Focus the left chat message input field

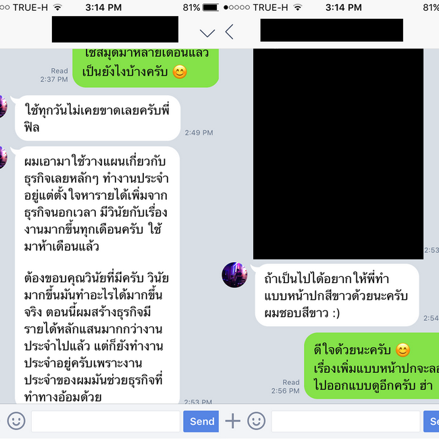tap(105, 421)
